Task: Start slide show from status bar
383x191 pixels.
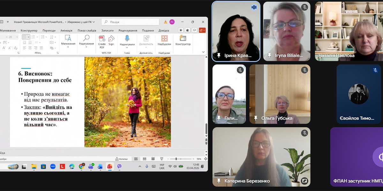Action: click(161, 159)
